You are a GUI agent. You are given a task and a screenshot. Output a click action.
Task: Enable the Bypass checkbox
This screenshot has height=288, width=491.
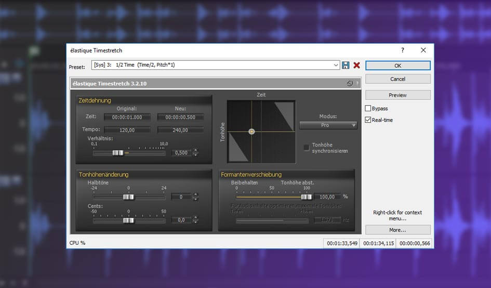coord(368,109)
